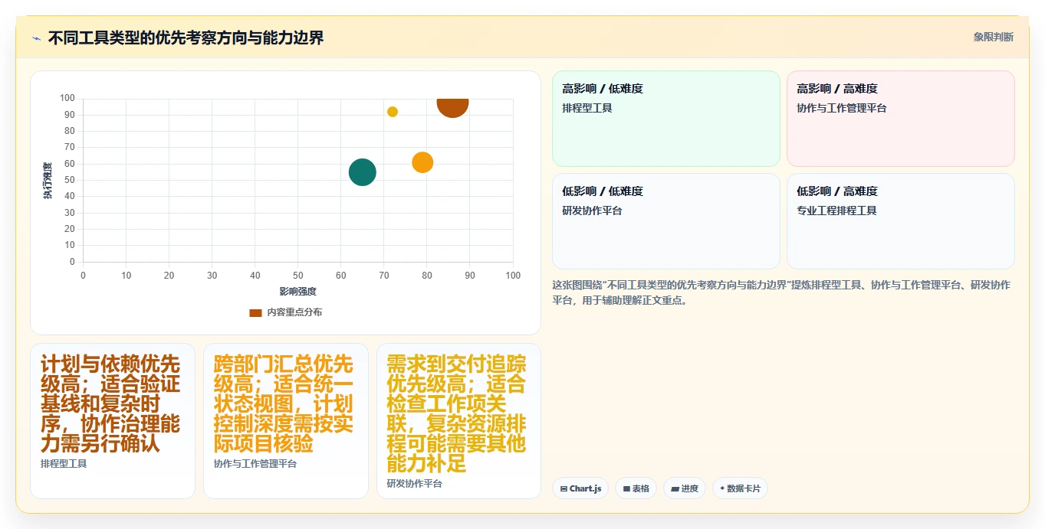
Task: Click 专业工程排程工具 text in quadrant
Action: point(836,211)
